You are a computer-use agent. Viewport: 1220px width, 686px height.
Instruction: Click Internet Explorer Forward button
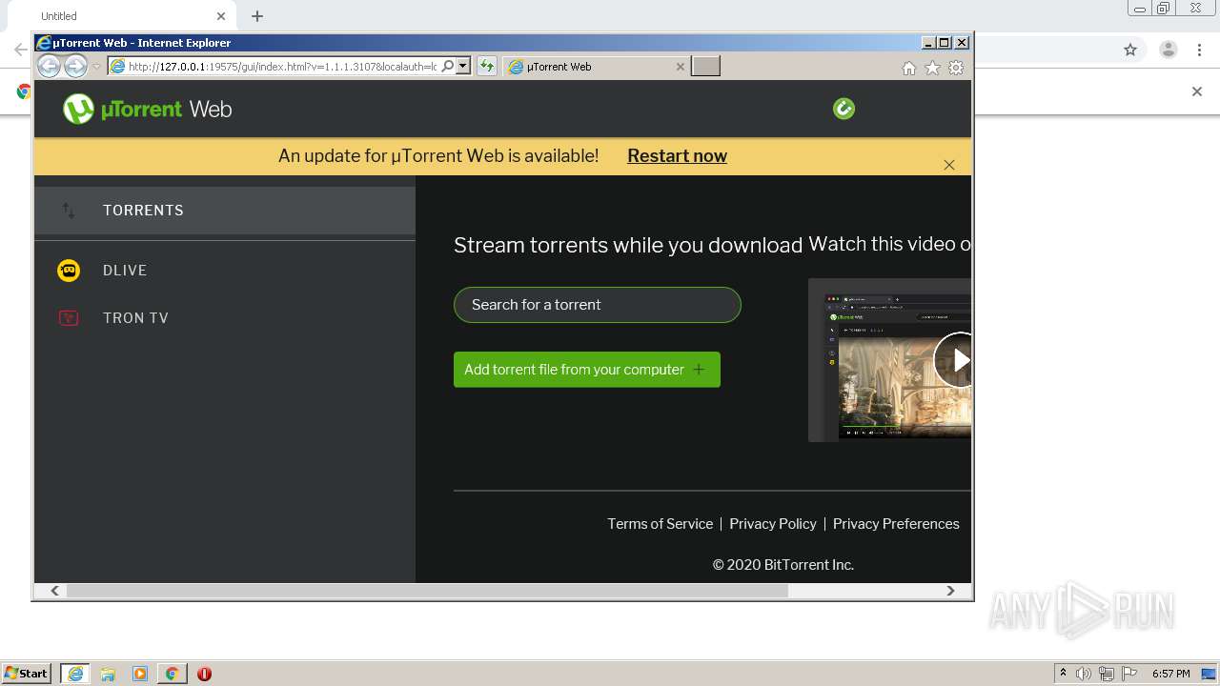pos(75,66)
